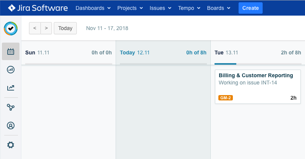The image size is (305, 159).
Task: Open the Boards menu
Action: (x=219, y=8)
